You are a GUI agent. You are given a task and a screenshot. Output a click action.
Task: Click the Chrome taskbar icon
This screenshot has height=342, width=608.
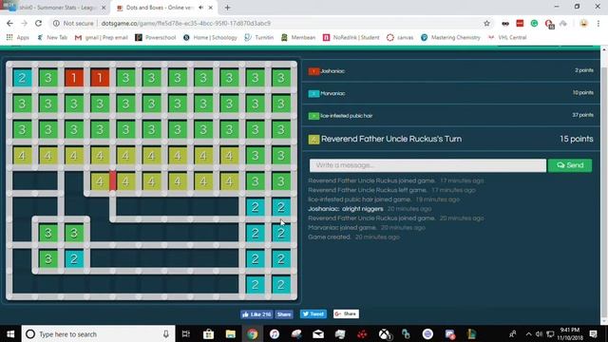click(253, 333)
